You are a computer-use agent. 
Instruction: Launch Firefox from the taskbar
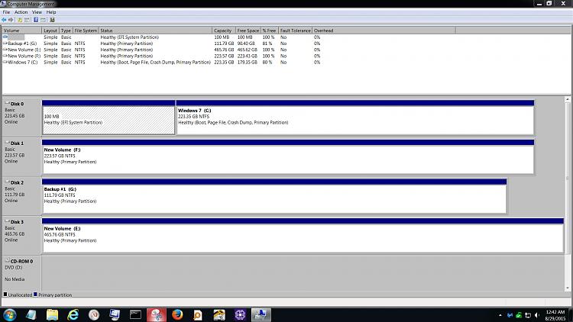tap(177, 314)
